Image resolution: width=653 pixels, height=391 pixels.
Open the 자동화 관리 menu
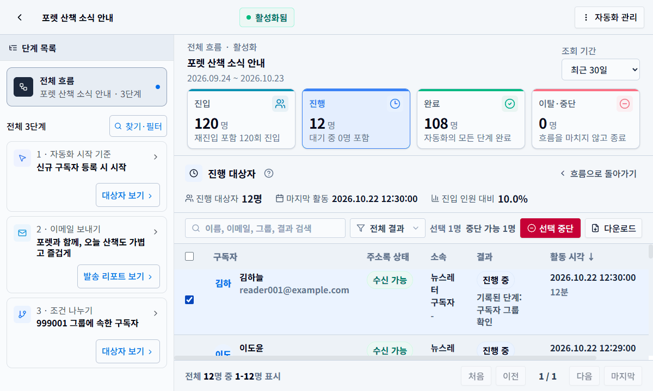point(609,17)
